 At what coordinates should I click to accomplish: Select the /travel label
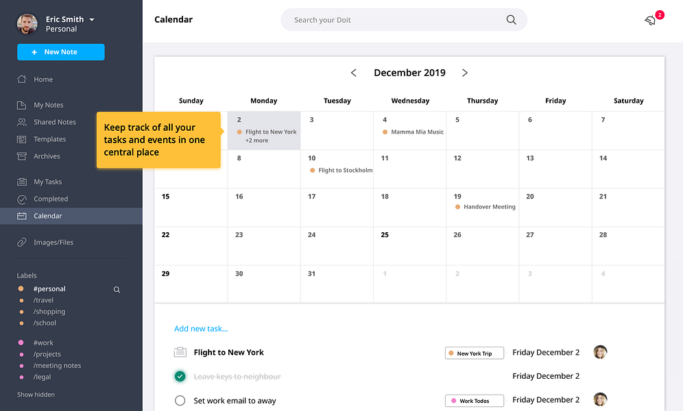click(x=43, y=300)
